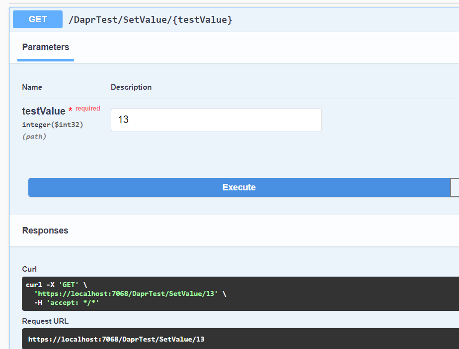Click the localhost URL in curl command
Viewport: 459px width, 349px height.
pyautogui.click(x=126, y=293)
